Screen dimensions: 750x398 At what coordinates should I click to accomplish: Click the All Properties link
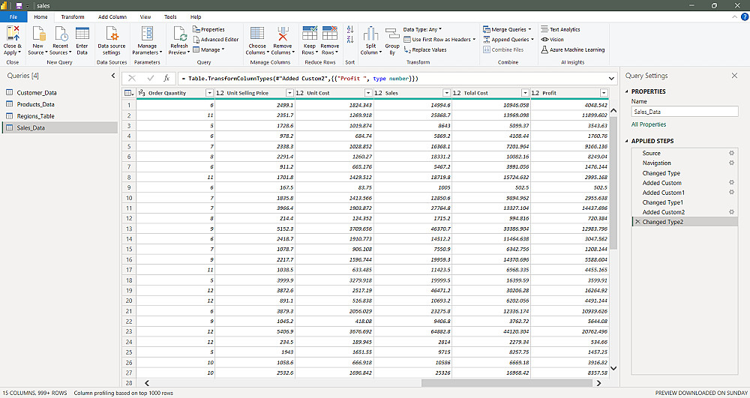[649, 124]
